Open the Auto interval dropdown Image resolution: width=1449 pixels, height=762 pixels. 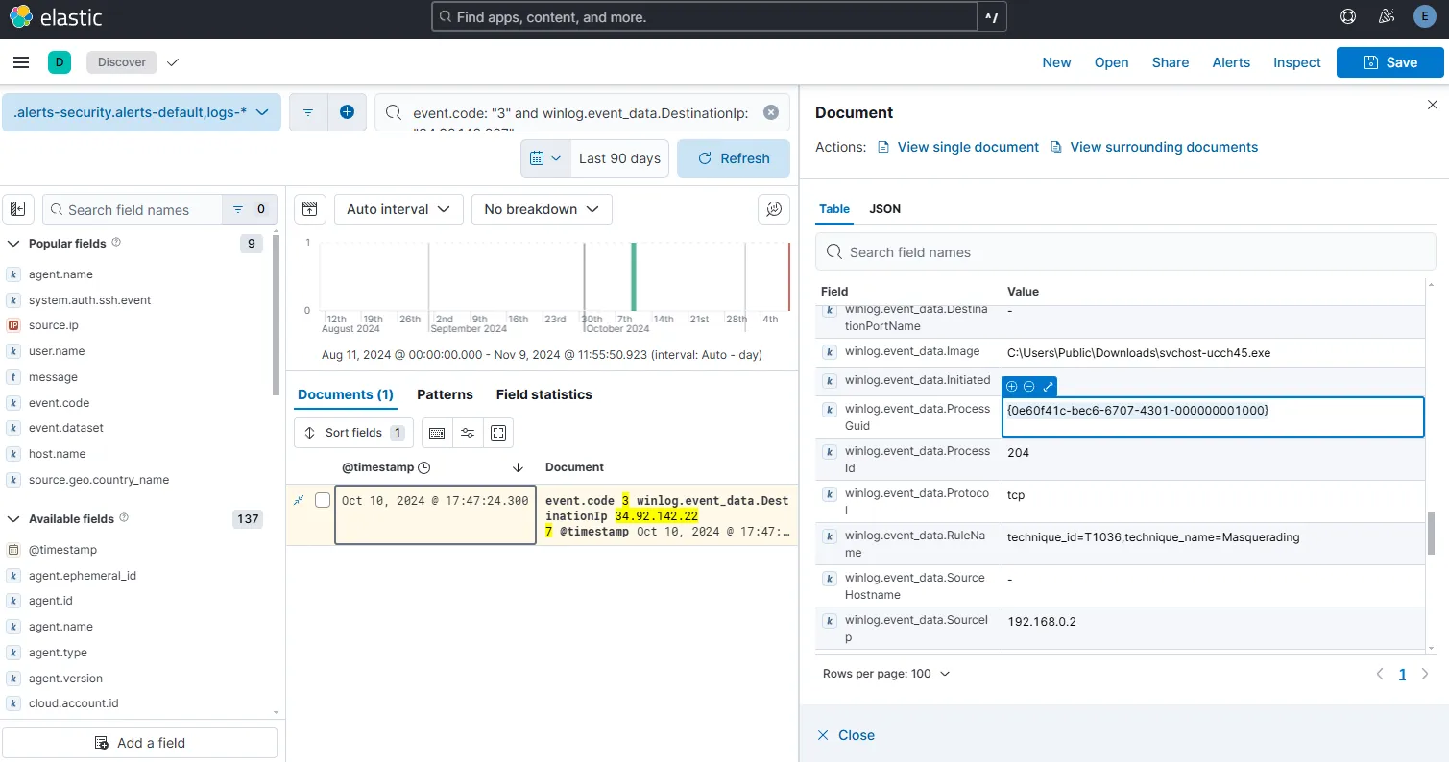tap(398, 208)
